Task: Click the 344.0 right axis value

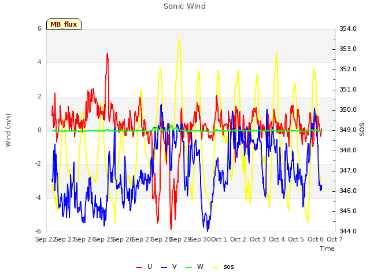Action: point(348,232)
